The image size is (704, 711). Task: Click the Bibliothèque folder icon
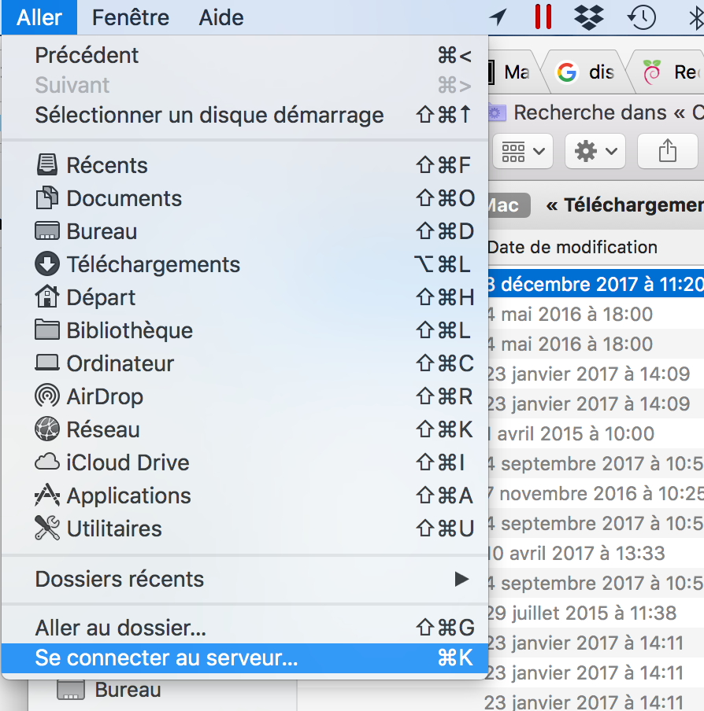[47, 330]
